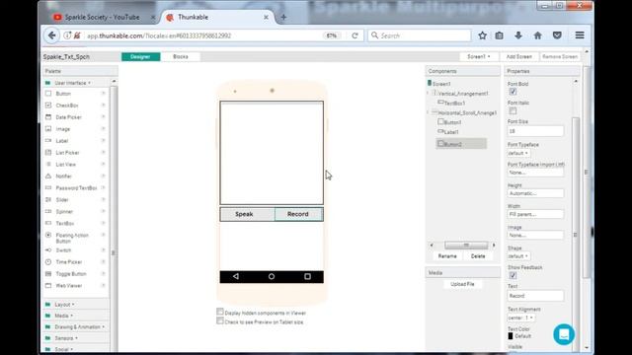The width and height of the screenshot is (632, 355).
Task: Open the downloads arrow icon
Action: (x=518, y=35)
